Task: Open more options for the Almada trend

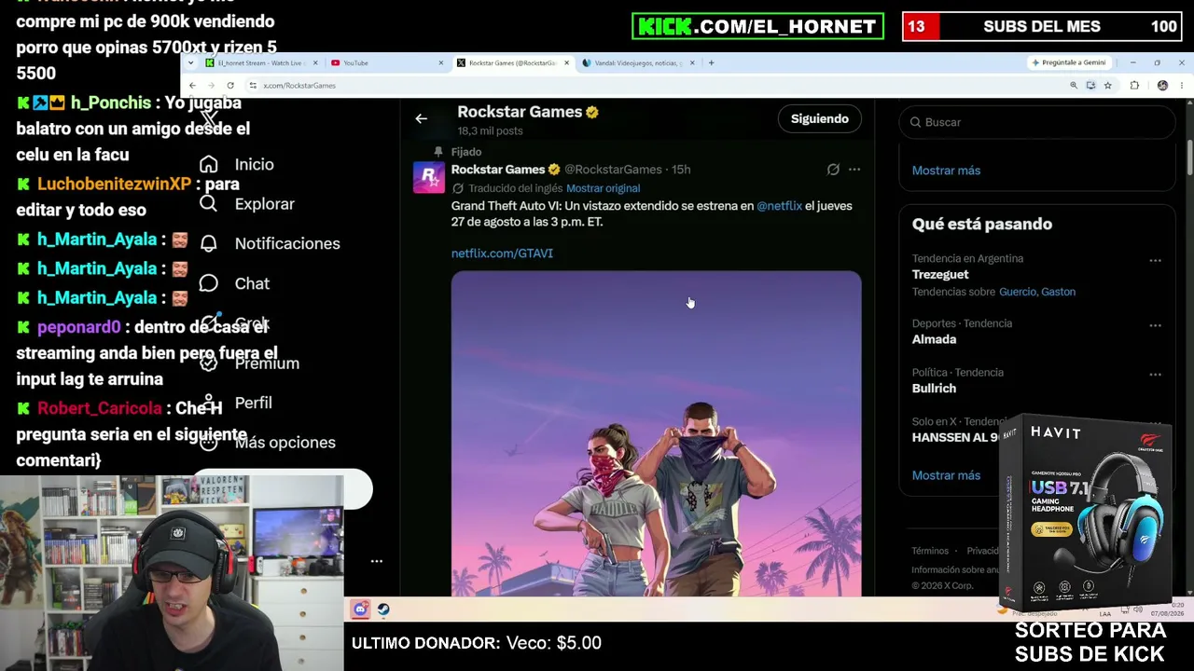Action: pyautogui.click(x=1155, y=325)
